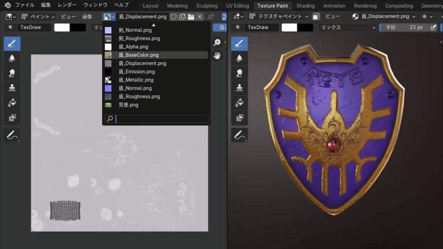Click TexDraw brush preview icon in 3D viewport
The height and width of the screenshot is (249, 443).
(x=238, y=27)
